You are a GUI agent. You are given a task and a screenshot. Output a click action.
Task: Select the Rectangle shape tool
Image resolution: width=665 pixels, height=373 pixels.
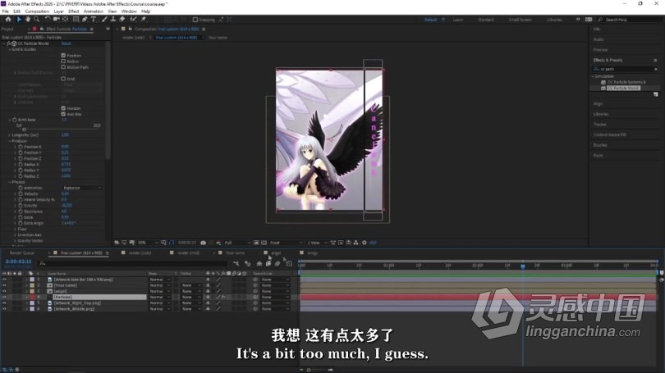(76, 20)
